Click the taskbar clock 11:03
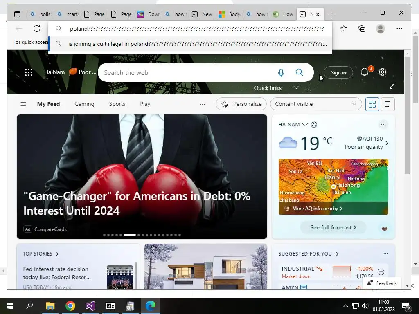 pyautogui.click(x=383, y=302)
